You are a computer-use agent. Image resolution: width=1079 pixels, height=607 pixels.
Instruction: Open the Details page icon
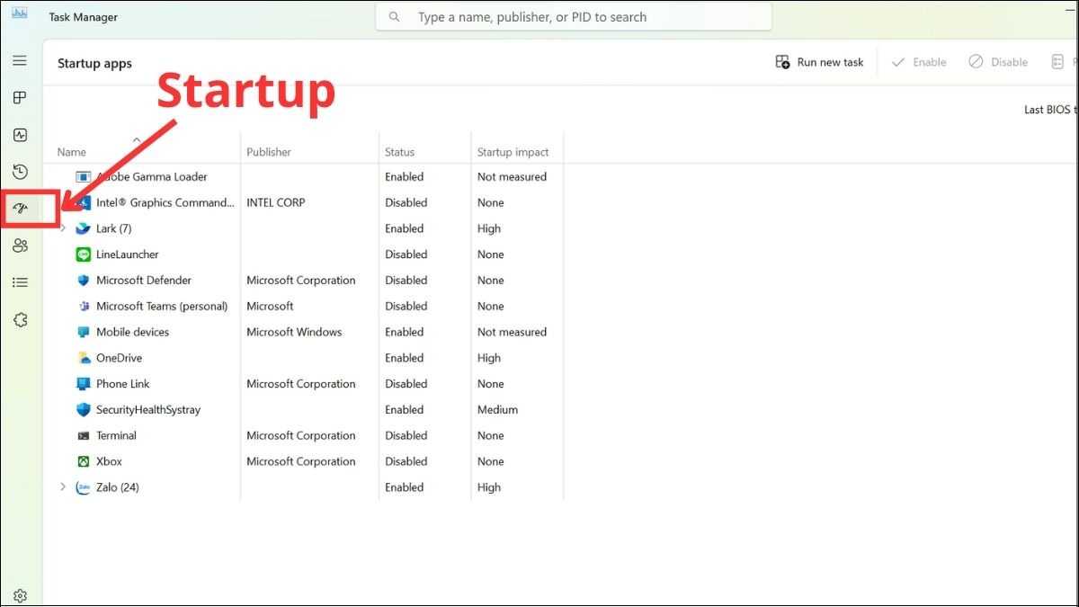[x=20, y=282]
